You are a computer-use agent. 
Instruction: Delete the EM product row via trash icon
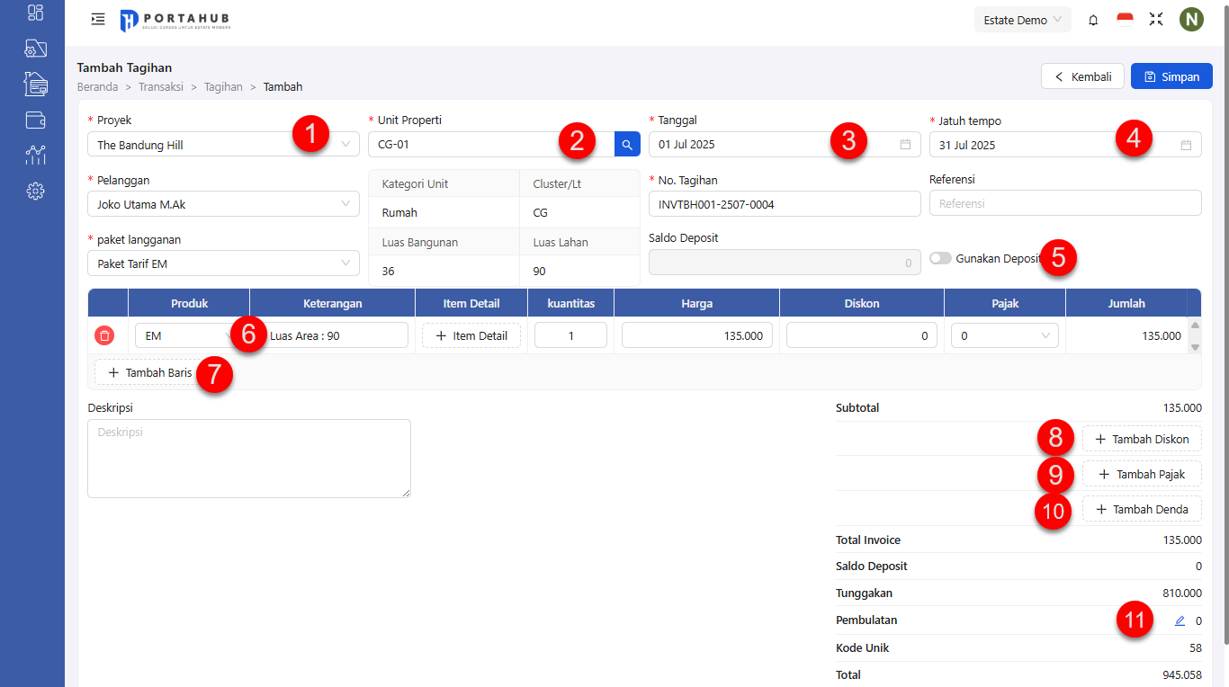click(105, 335)
